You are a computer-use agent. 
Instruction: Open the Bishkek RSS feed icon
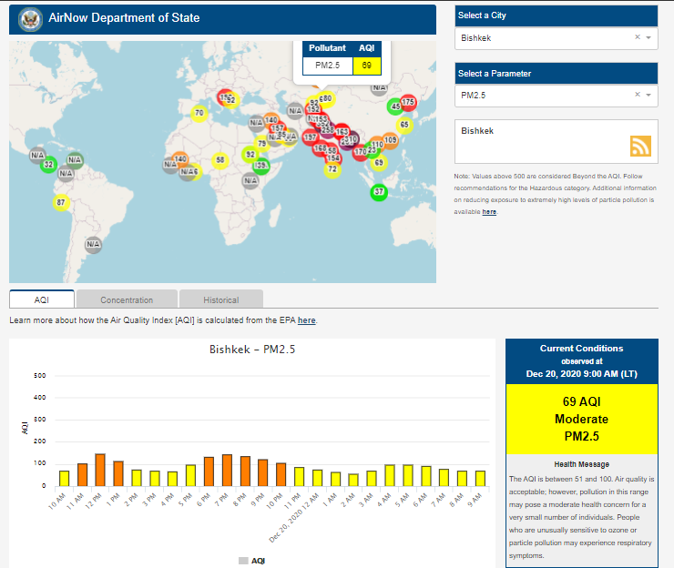pos(640,146)
